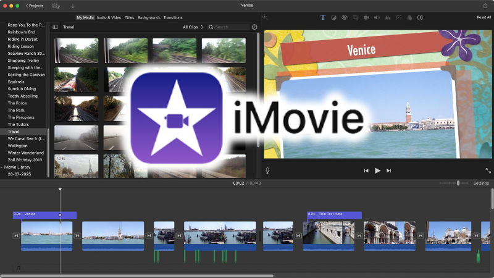Select The Force event

pyautogui.click(x=17, y=103)
